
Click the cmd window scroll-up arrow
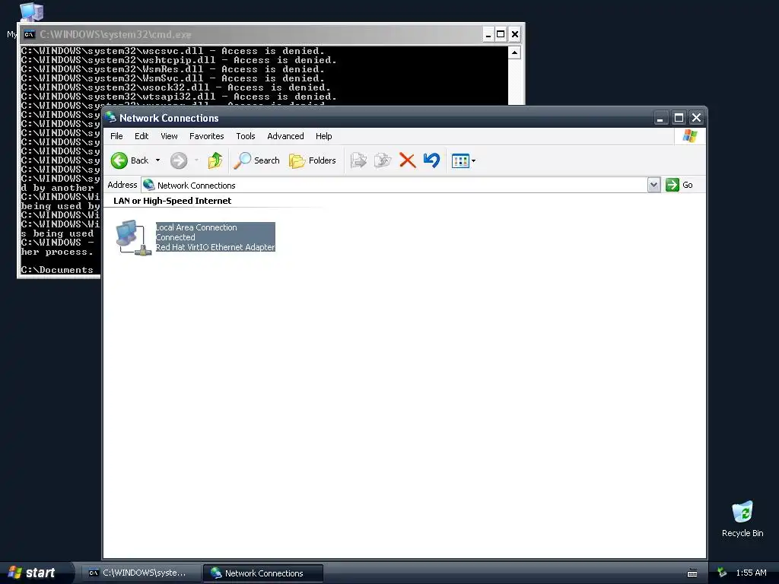(514, 52)
